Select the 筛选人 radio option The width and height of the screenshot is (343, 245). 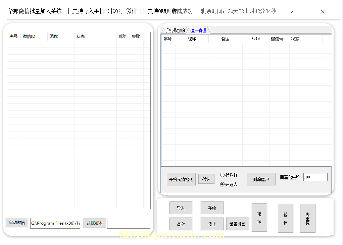click(x=222, y=184)
